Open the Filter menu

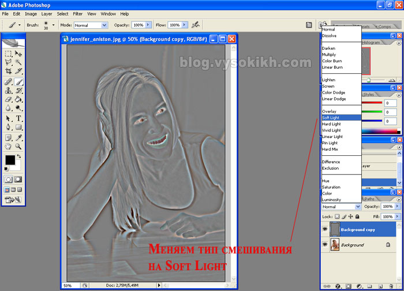coord(77,14)
